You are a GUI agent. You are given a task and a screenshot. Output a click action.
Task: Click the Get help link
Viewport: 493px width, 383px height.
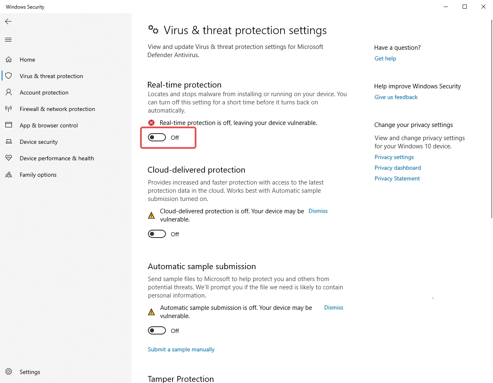[x=385, y=58]
